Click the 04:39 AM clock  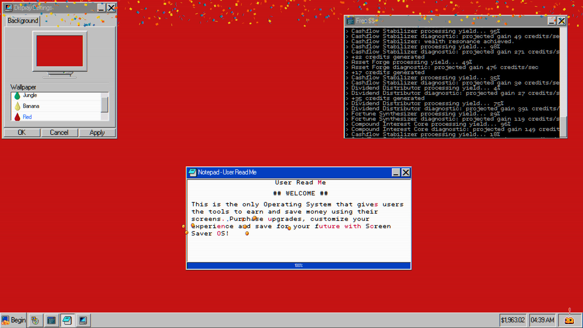point(542,320)
